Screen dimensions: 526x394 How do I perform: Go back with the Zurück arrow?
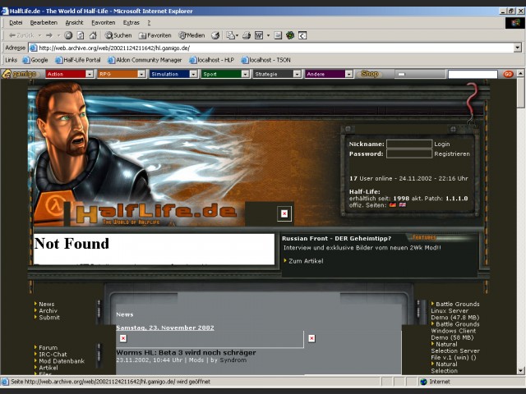21,35
